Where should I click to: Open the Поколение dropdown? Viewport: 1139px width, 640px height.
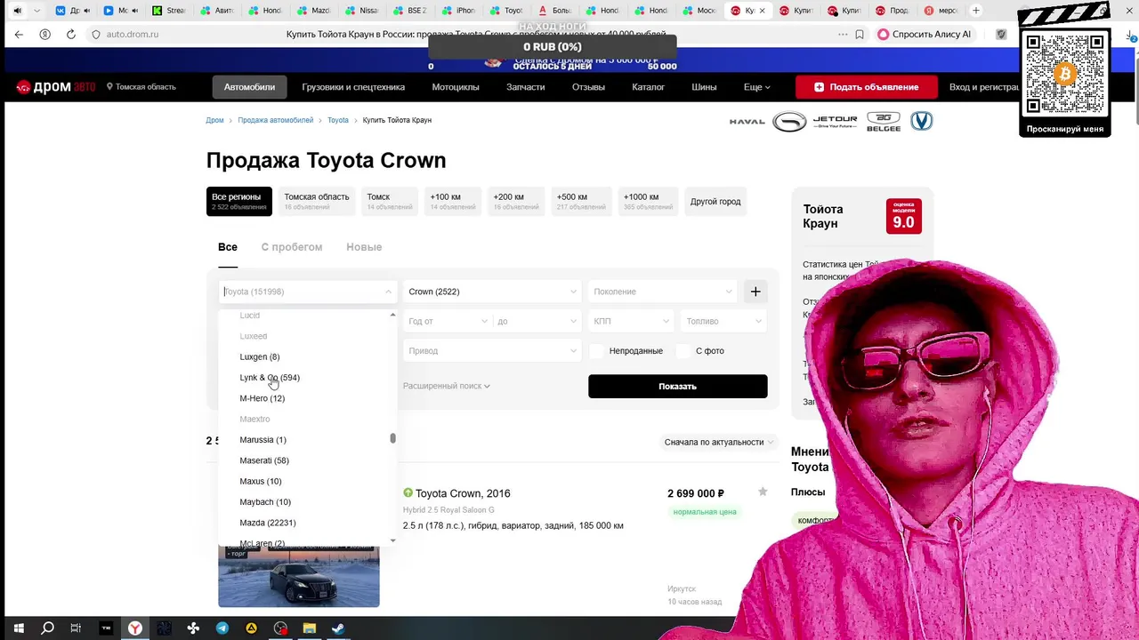click(662, 292)
